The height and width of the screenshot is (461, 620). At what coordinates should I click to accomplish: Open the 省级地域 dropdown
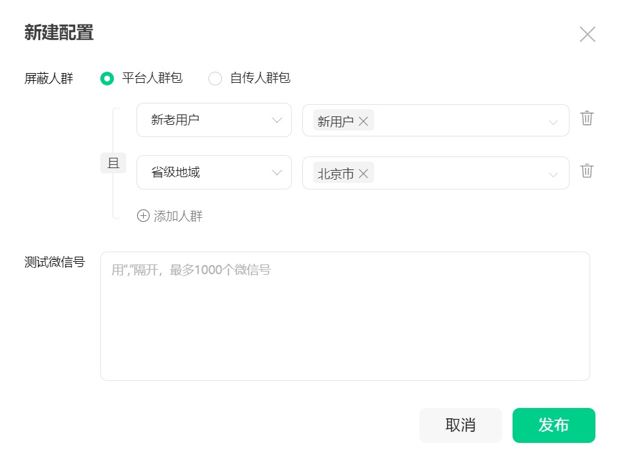pos(214,172)
